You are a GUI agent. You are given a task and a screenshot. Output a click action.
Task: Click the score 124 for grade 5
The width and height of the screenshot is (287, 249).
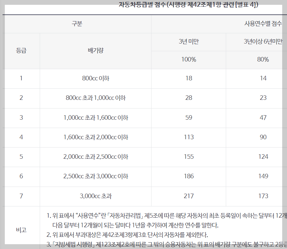[x=263, y=157]
